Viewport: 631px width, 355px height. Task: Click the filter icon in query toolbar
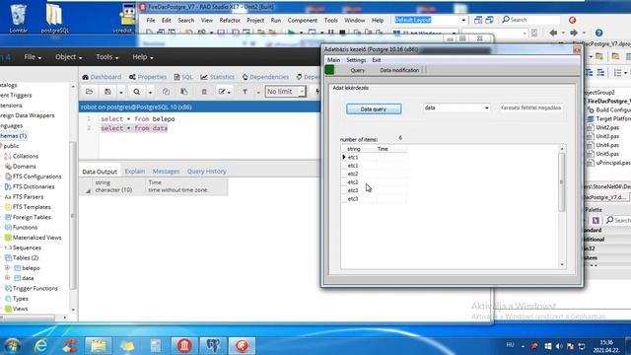click(245, 92)
